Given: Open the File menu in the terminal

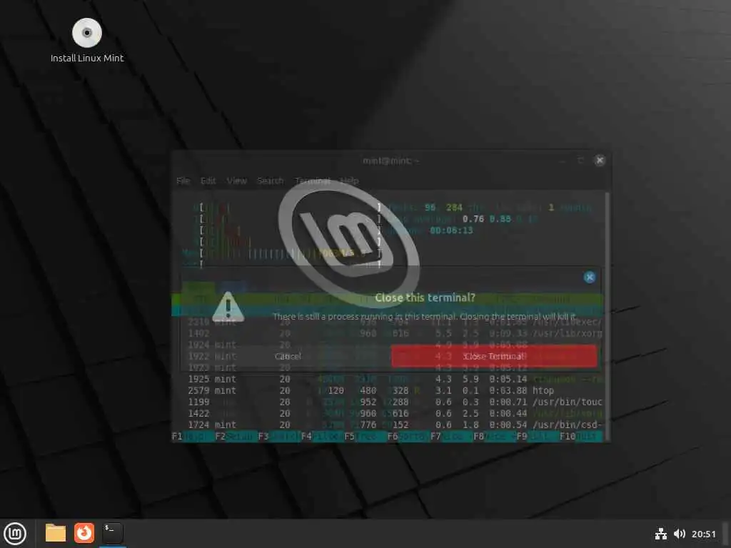Looking at the screenshot, I should click(x=183, y=181).
